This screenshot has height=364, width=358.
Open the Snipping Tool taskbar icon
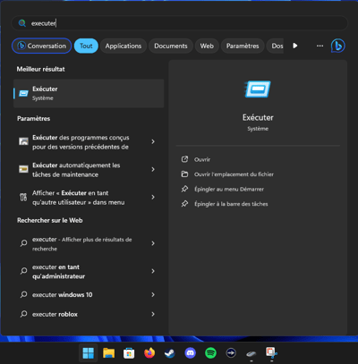271,352
